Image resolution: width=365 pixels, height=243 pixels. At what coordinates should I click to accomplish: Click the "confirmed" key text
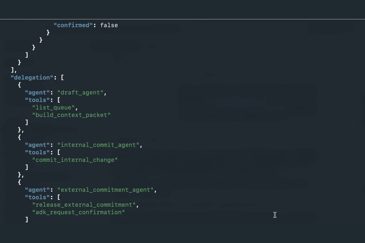(73, 25)
